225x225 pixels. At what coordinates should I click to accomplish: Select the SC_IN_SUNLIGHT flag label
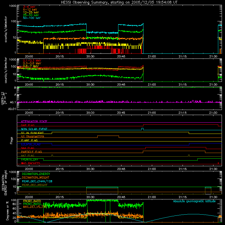(x=32, y=133)
